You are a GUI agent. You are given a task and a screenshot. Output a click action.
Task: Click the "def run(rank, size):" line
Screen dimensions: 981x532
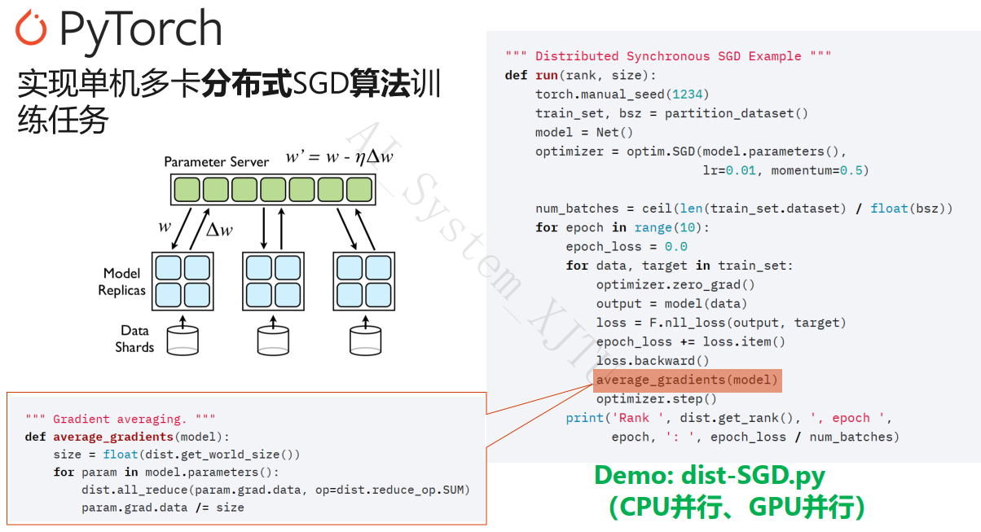pyautogui.click(x=580, y=75)
